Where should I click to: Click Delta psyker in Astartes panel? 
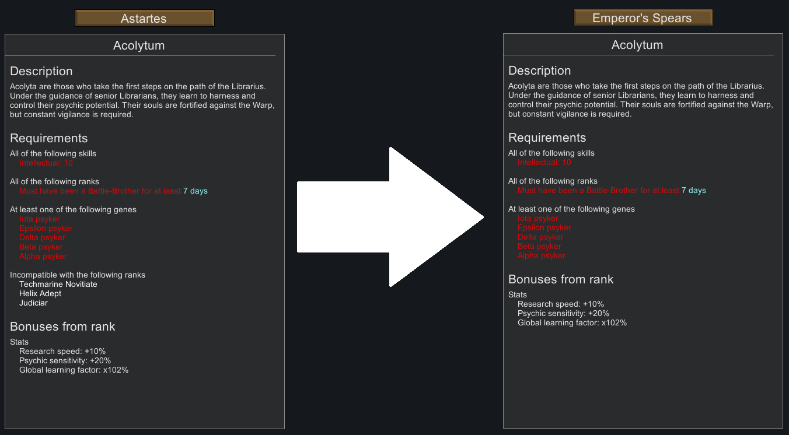pyautogui.click(x=42, y=238)
